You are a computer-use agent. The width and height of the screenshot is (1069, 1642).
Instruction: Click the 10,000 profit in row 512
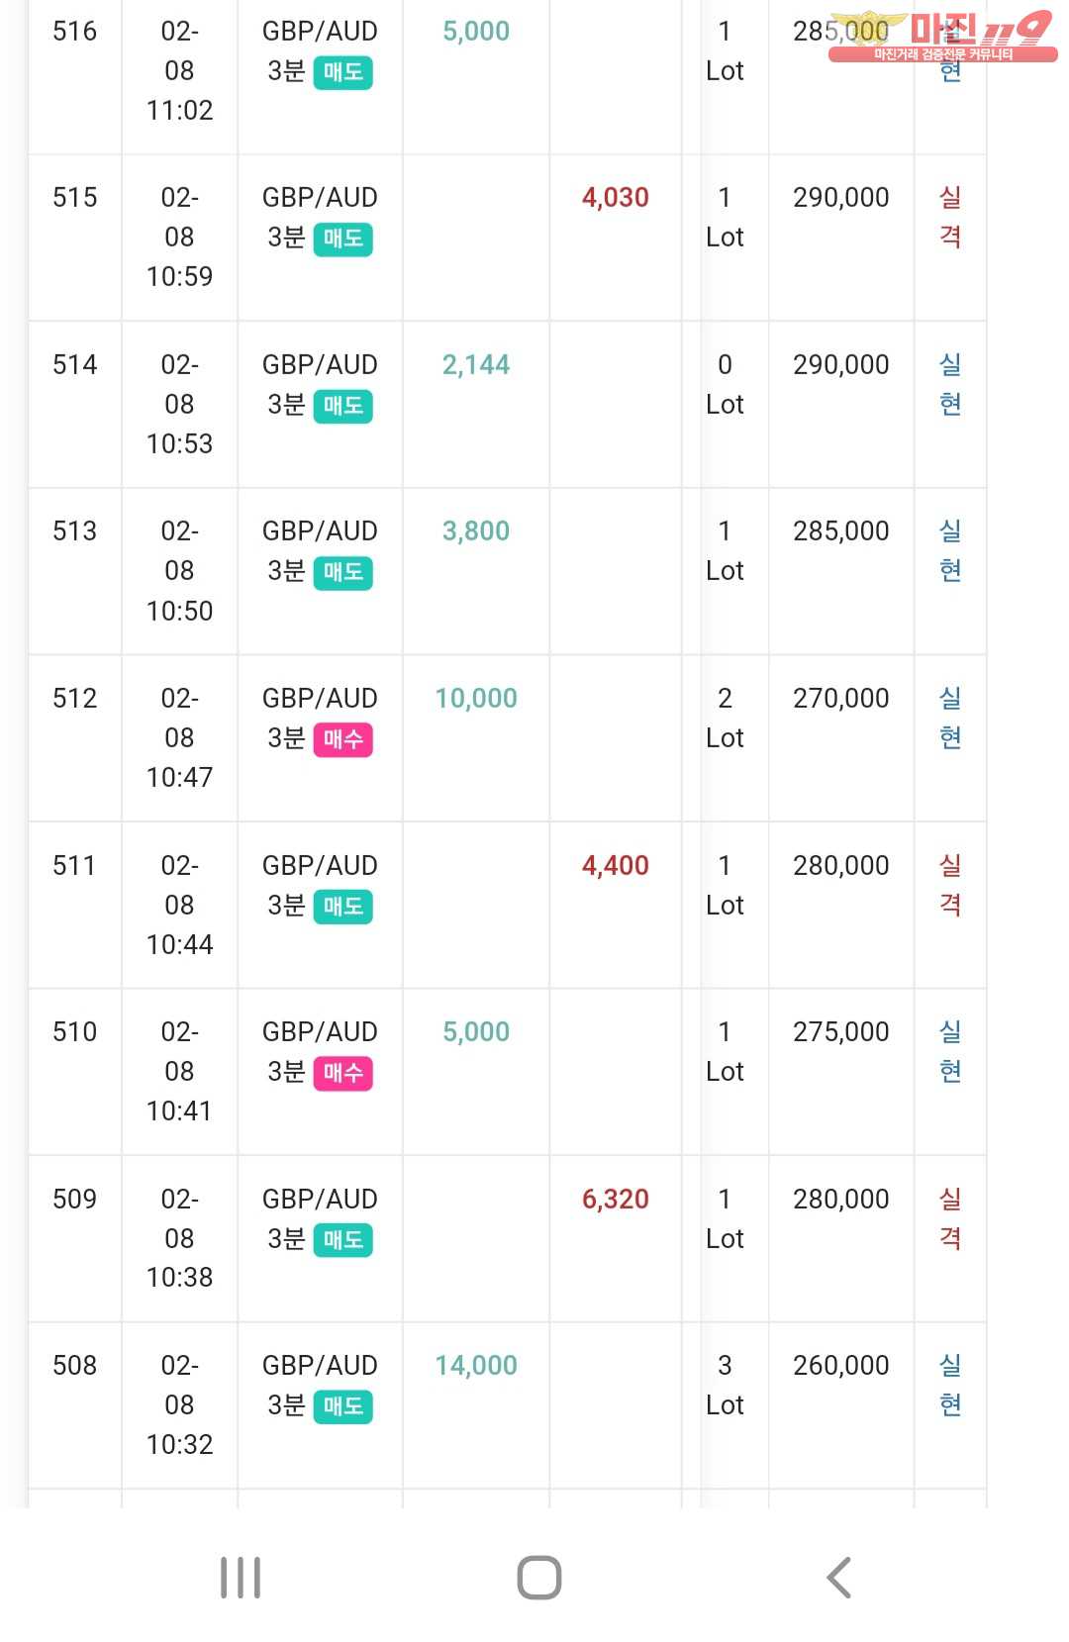pos(476,699)
